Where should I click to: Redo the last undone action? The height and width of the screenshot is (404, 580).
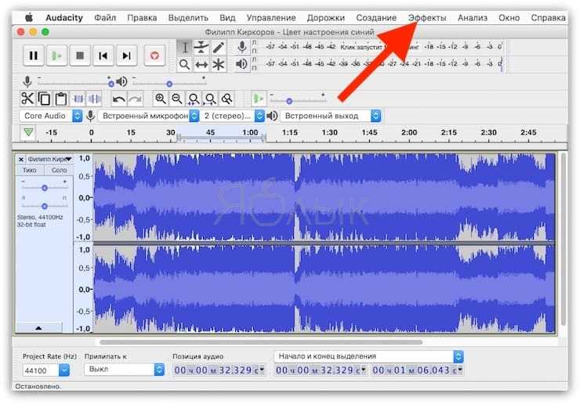click(x=136, y=99)
